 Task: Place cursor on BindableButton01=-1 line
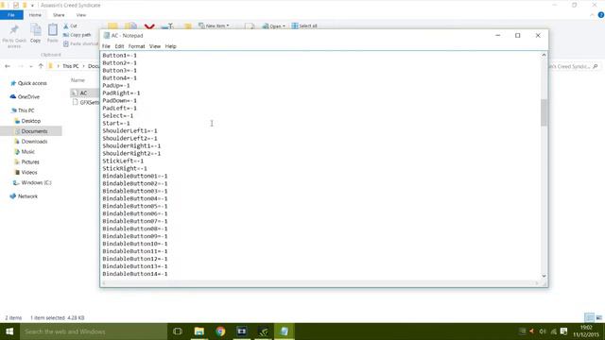[x=135, y=176]
